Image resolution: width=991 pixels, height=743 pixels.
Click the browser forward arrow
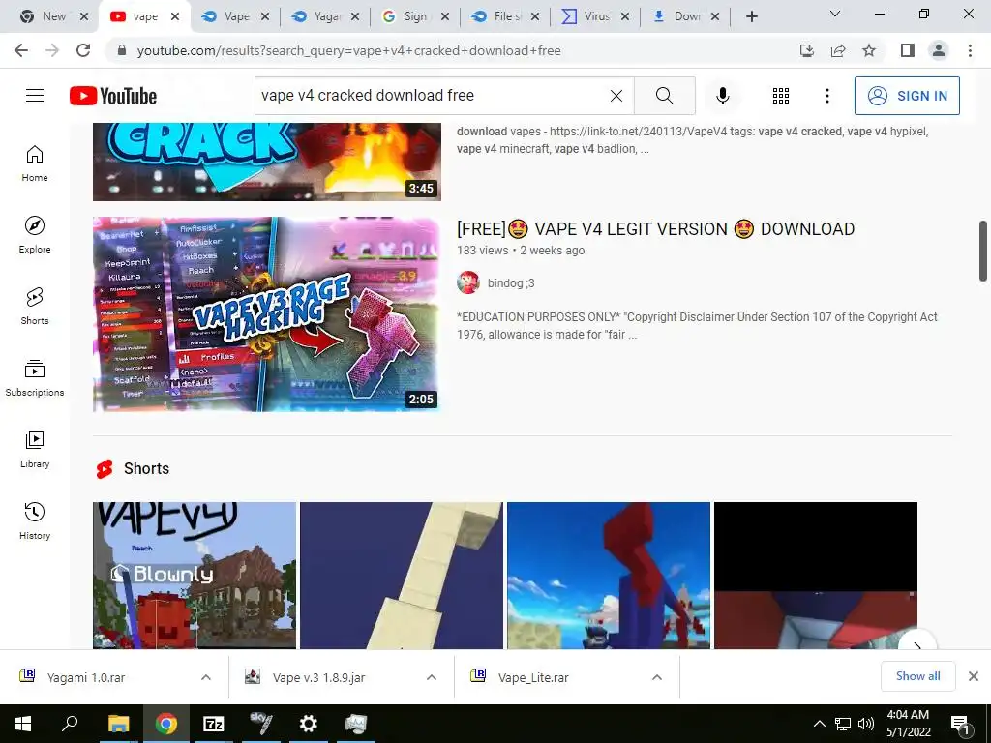pyautogui.click(x=52, y=50)
